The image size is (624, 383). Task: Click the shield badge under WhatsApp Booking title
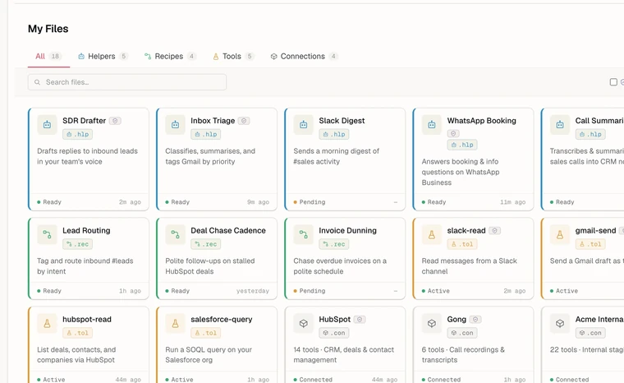pyautogui.click(x=453, y=133)
